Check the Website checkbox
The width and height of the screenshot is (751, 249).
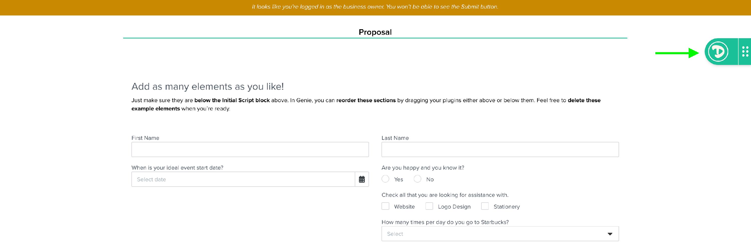[386, 206]
